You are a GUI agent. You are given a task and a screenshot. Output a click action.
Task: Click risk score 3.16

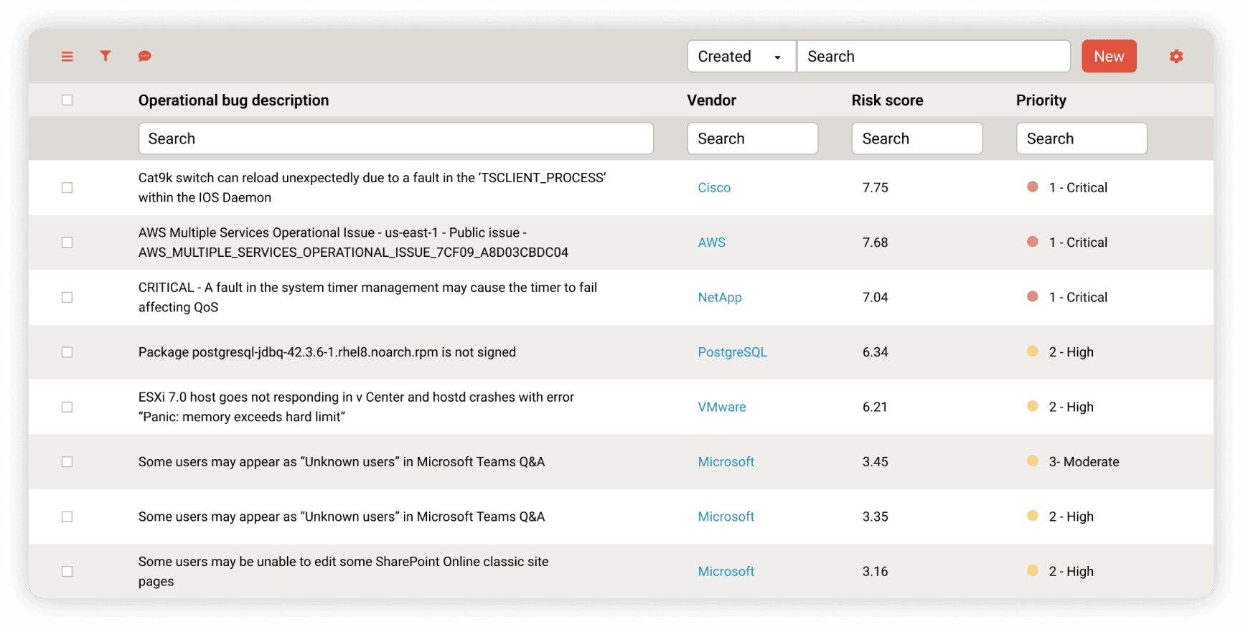pos(875,572)
